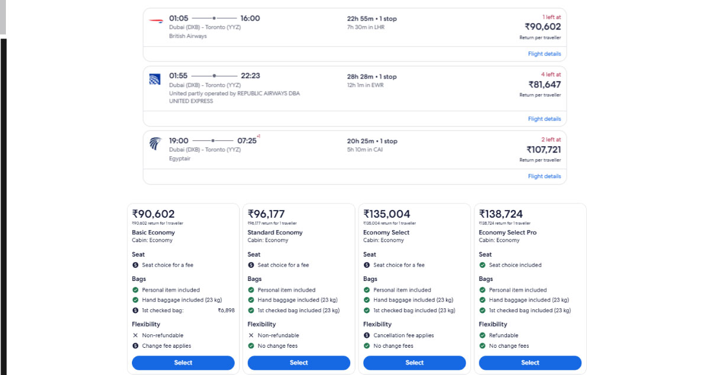
Task: Click the fee icon beside Seat choice
Action: pos(136,265)
